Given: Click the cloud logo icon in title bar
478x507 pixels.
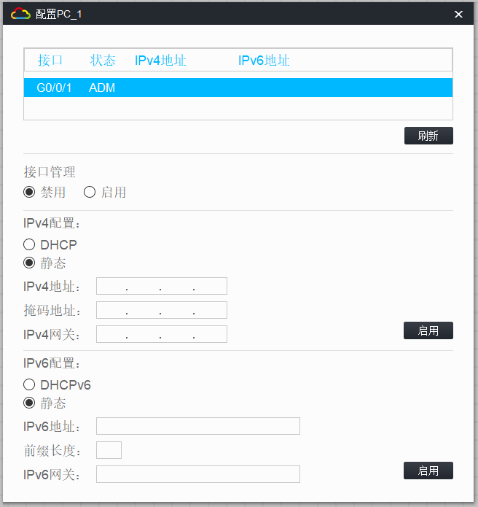Looking at the screenshot, I should point(20,13).
